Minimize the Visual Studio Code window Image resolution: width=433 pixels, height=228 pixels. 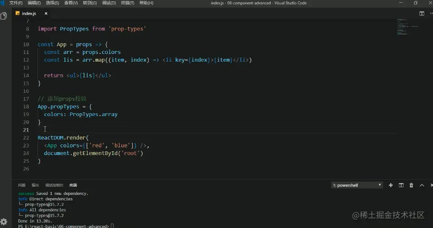pyautogui.click(x=401, y=3)
